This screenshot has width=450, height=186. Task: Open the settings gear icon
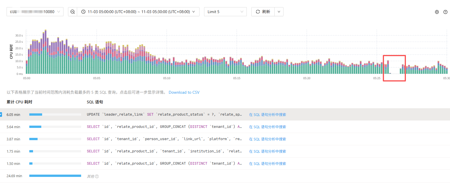[x=437, y=12]
